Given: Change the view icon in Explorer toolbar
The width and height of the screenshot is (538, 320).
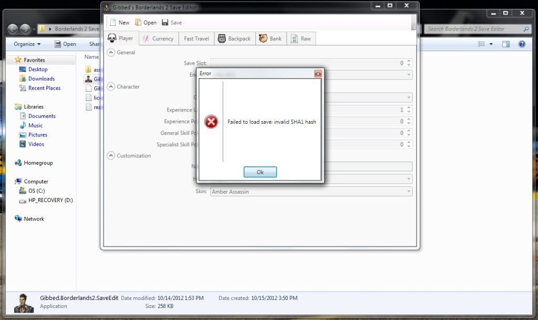Looking at the screenshot, I should point(481,44).
